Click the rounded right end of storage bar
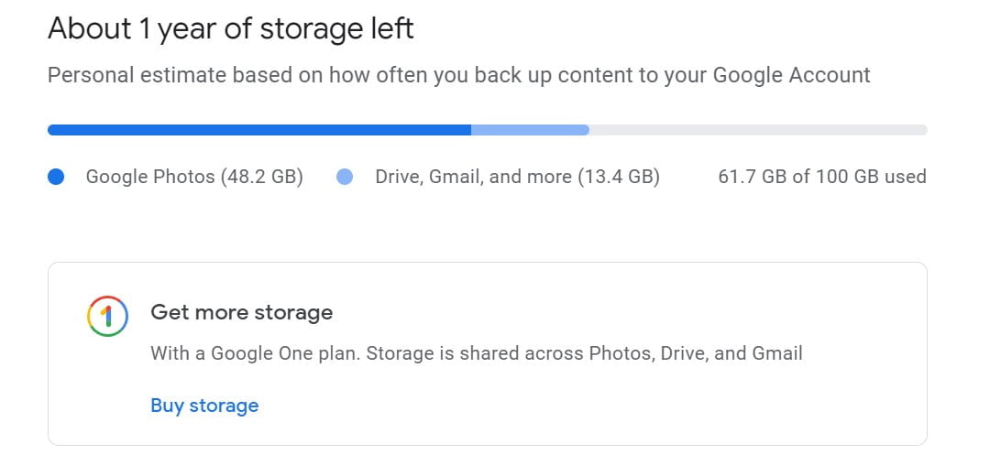Image resolution: width=990 pixels, height=465 pixels. (x=923, y=130)
